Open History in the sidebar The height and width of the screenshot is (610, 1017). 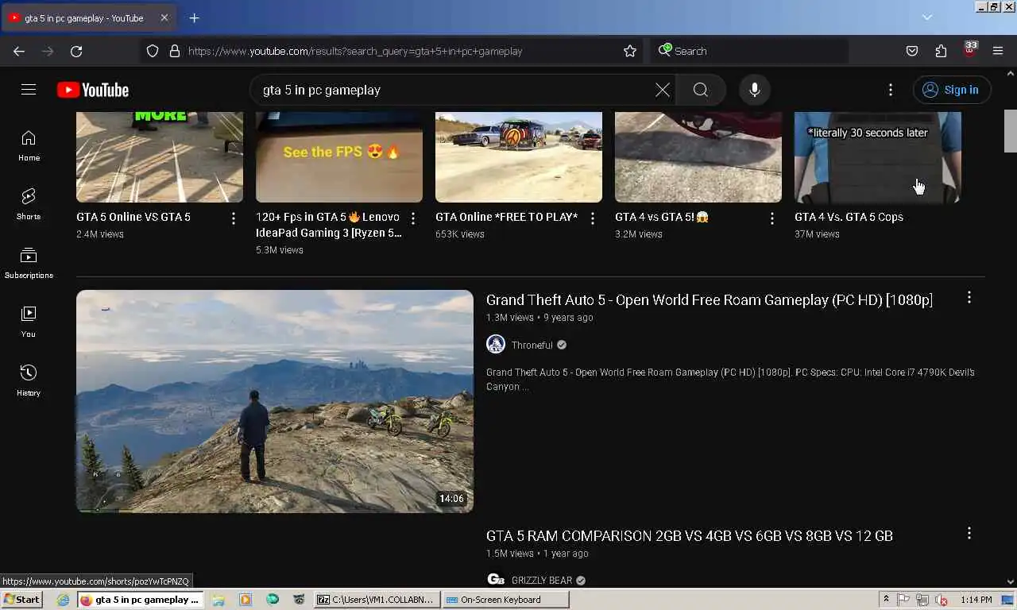(29, 381)
